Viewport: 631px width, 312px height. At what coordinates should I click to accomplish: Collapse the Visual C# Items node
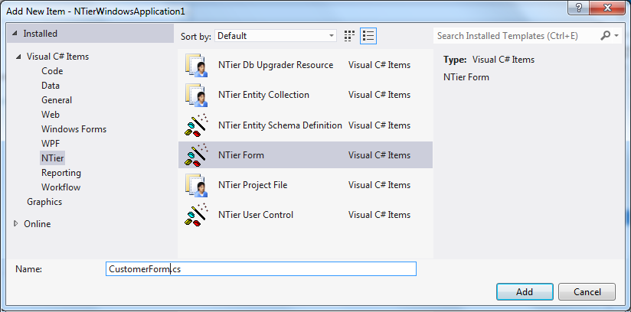point(18,57)
